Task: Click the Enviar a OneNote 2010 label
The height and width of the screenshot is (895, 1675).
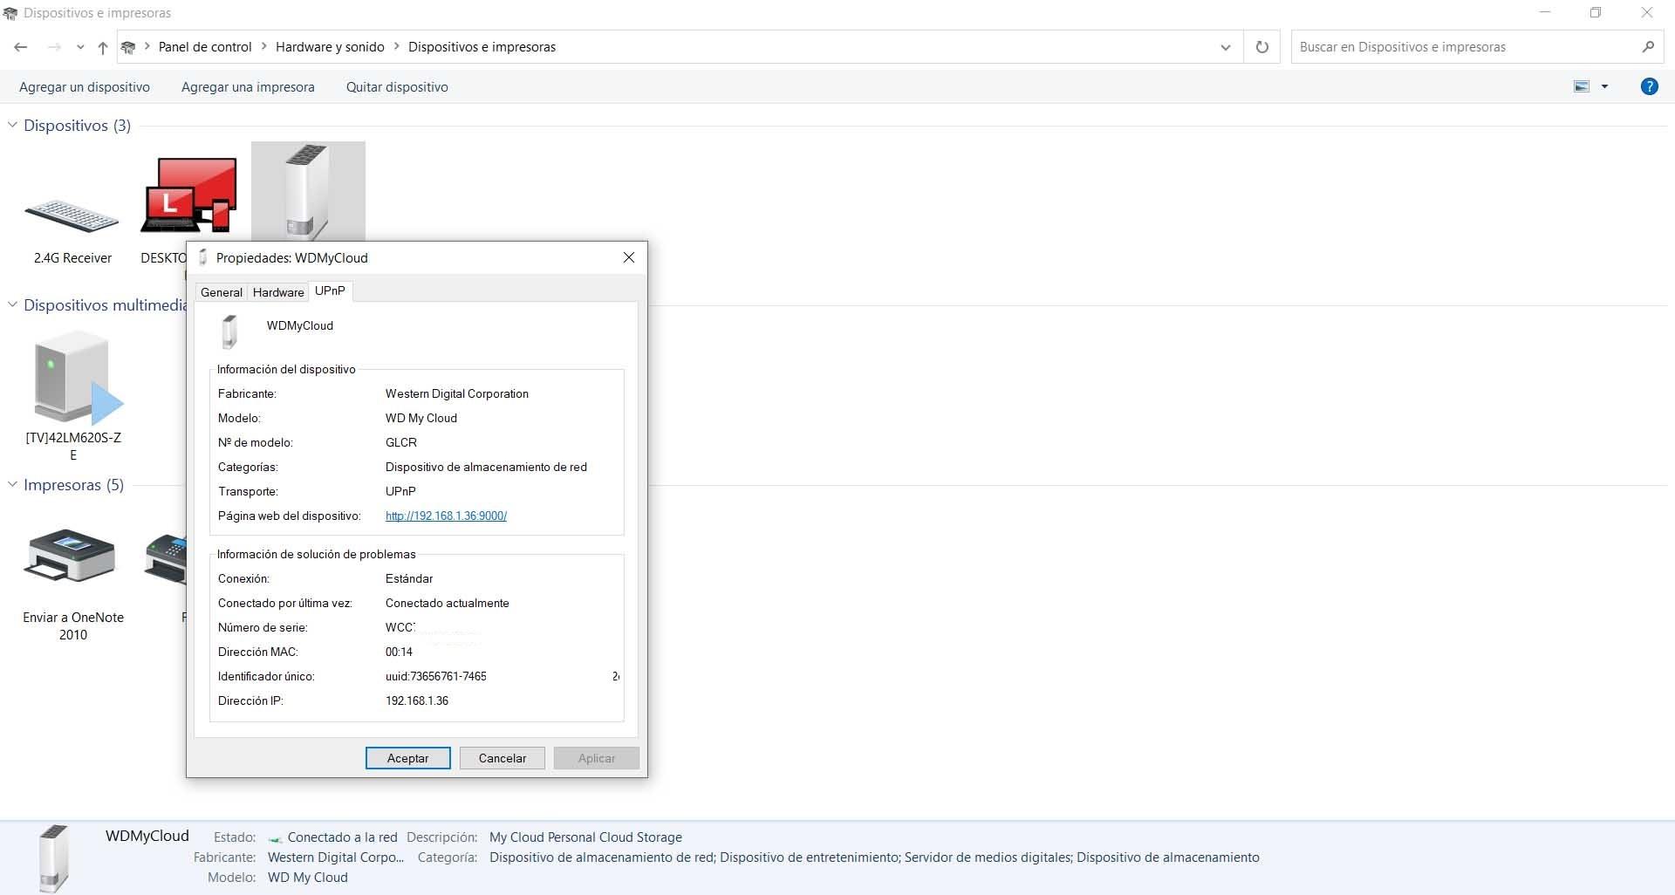Action: point(73,625)
